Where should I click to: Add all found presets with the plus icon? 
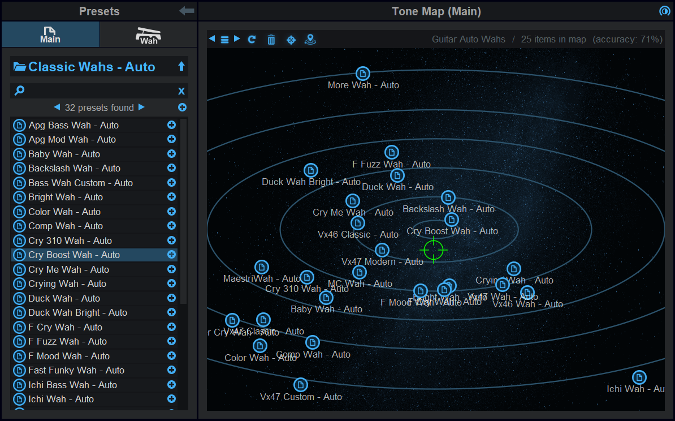(182, 108)
